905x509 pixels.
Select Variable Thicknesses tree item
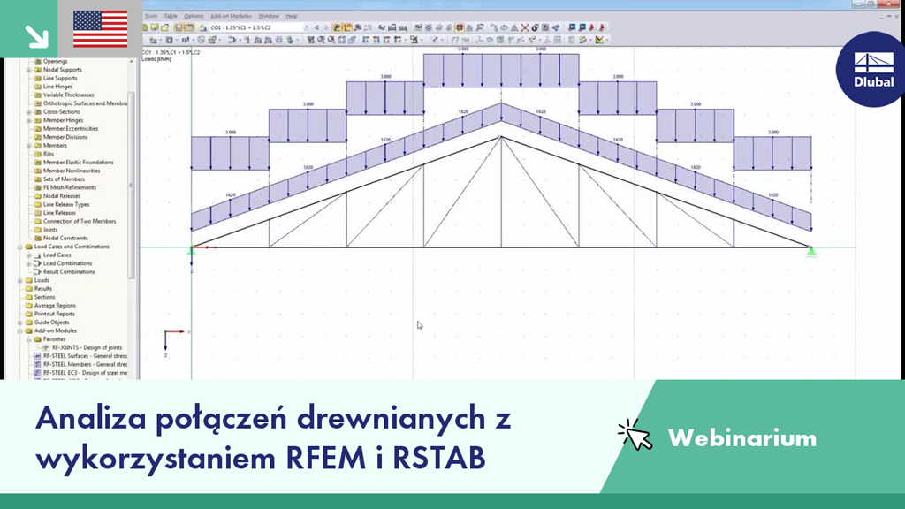point(68,95)
